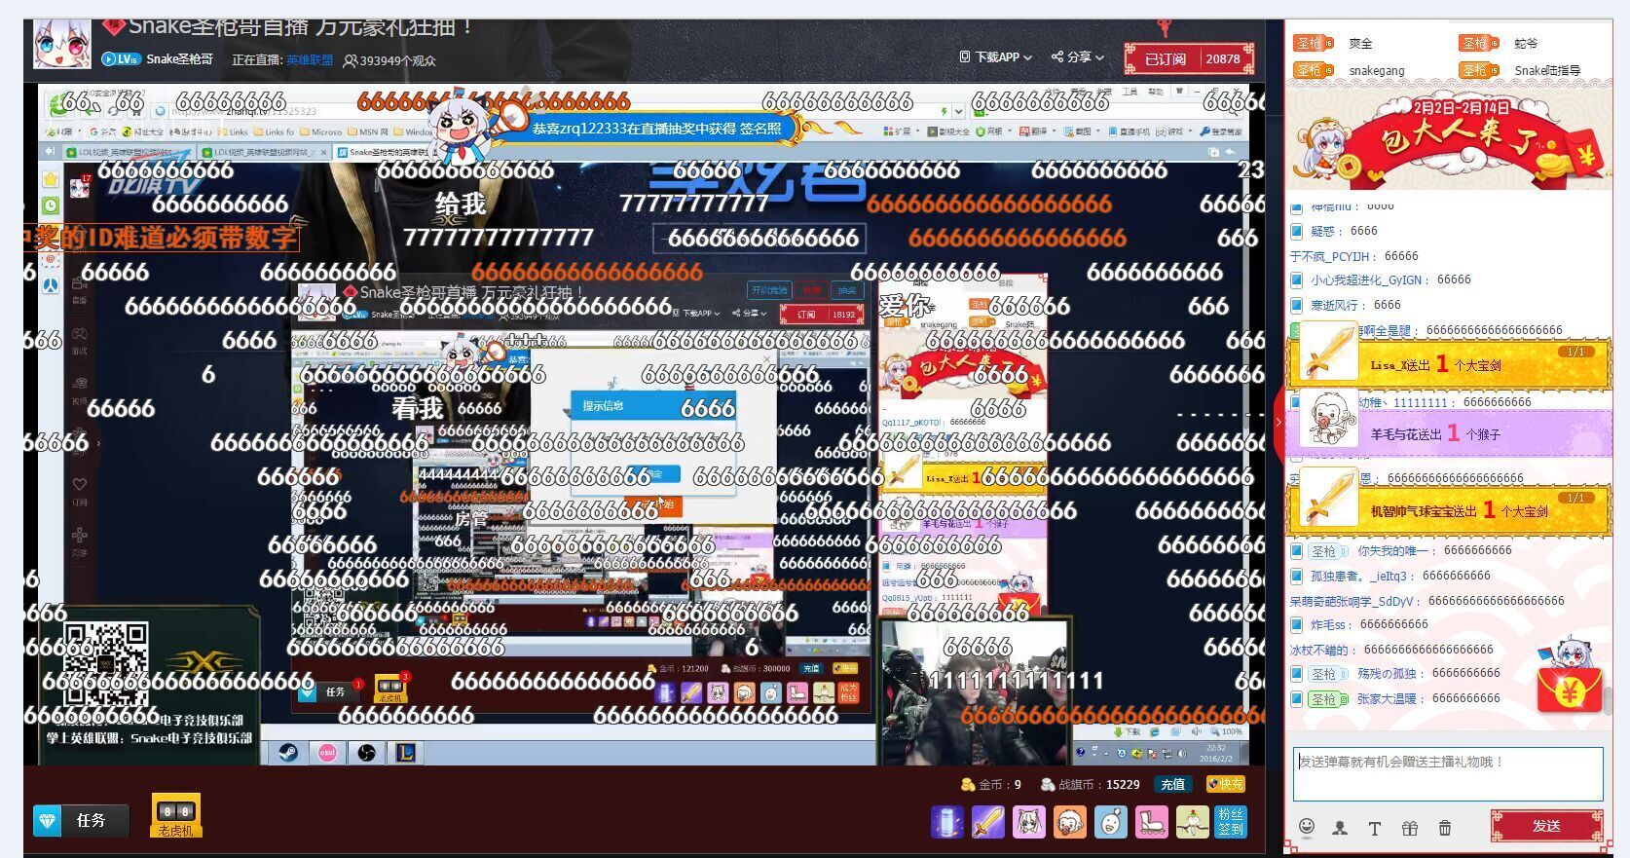Click the 蛇爷 fan name in top list
1630x858 pixels.
point(1526,44)
